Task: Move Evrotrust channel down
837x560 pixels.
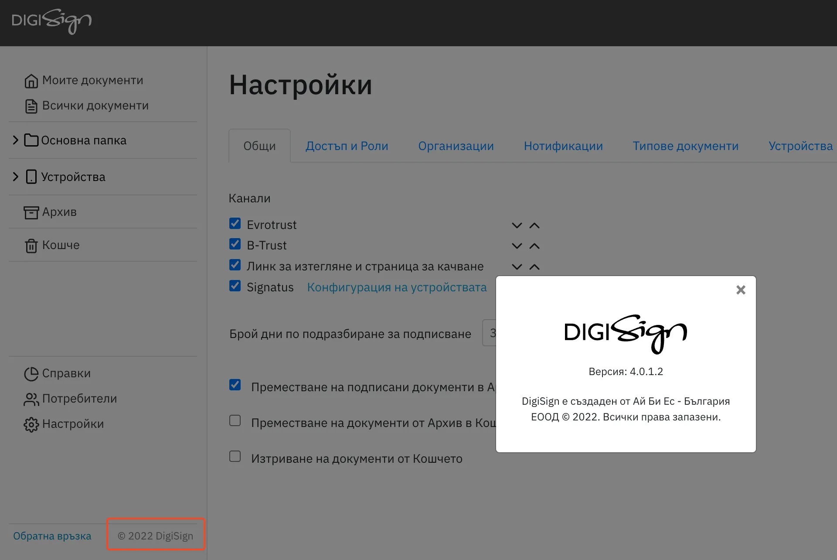Action: (x=517, y=225)
